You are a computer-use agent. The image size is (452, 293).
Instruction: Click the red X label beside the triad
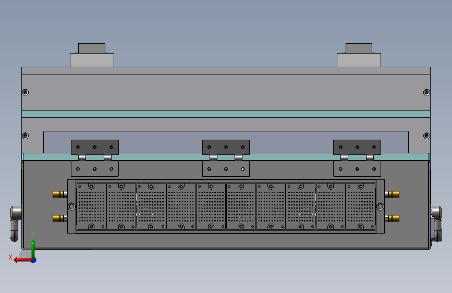(10, 257)
